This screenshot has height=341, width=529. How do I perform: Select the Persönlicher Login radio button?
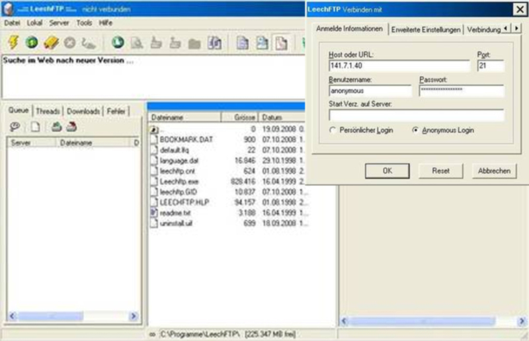[x=333, y=130]
